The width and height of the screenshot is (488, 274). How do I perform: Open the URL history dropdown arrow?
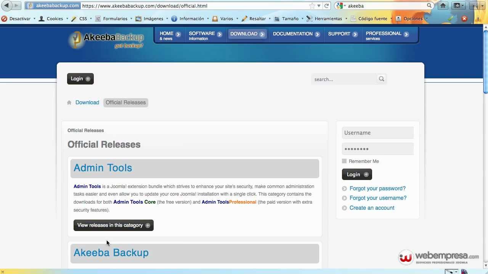pyautogui.click(x=319, y=6)
